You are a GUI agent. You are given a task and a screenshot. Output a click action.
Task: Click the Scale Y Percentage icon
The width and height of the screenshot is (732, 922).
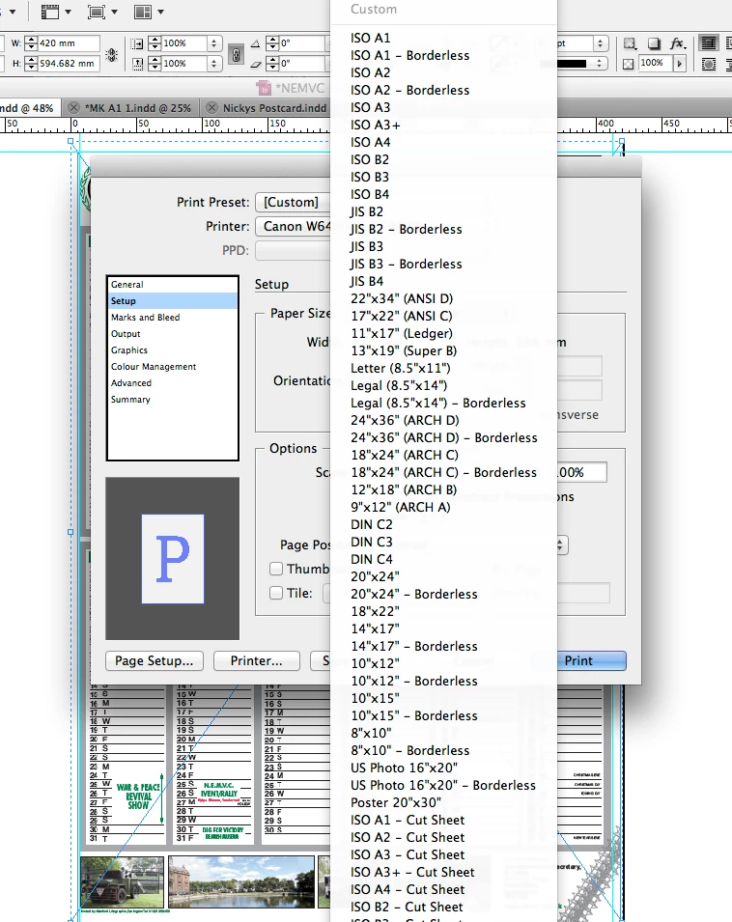click(136, 64)
